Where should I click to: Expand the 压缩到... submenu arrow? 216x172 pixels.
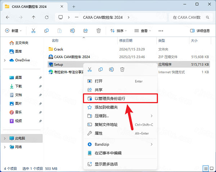pyautogui.click(x=152, y=116)
